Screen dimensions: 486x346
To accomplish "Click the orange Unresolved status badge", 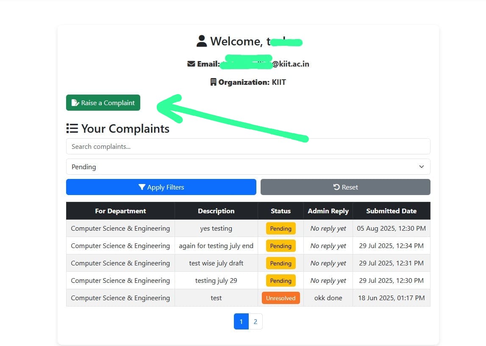I will click(280, 298).
